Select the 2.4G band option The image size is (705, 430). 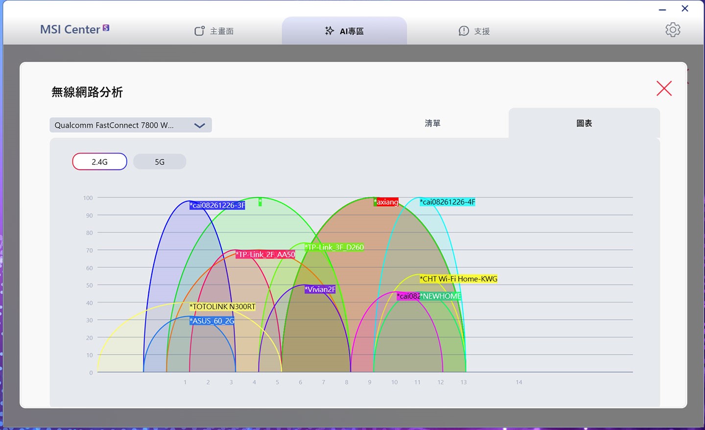99,162
